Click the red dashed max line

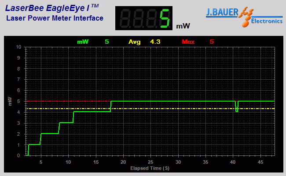68,101
